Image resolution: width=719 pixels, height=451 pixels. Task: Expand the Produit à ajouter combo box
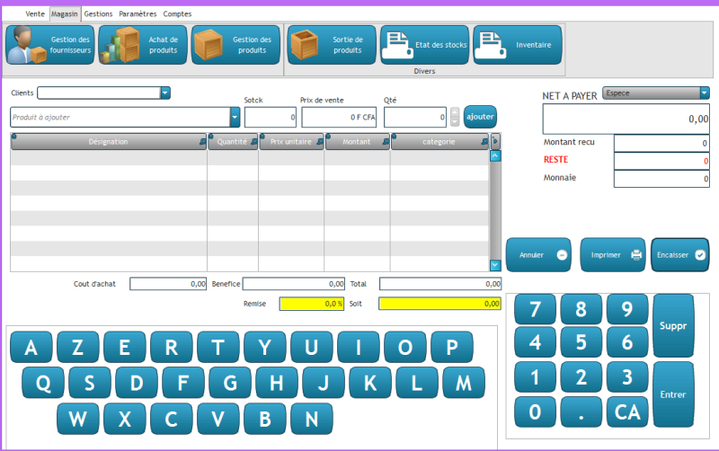[235, 117]
